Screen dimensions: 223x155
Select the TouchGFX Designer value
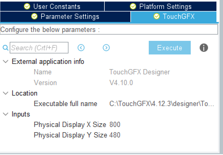coord(140,72)
